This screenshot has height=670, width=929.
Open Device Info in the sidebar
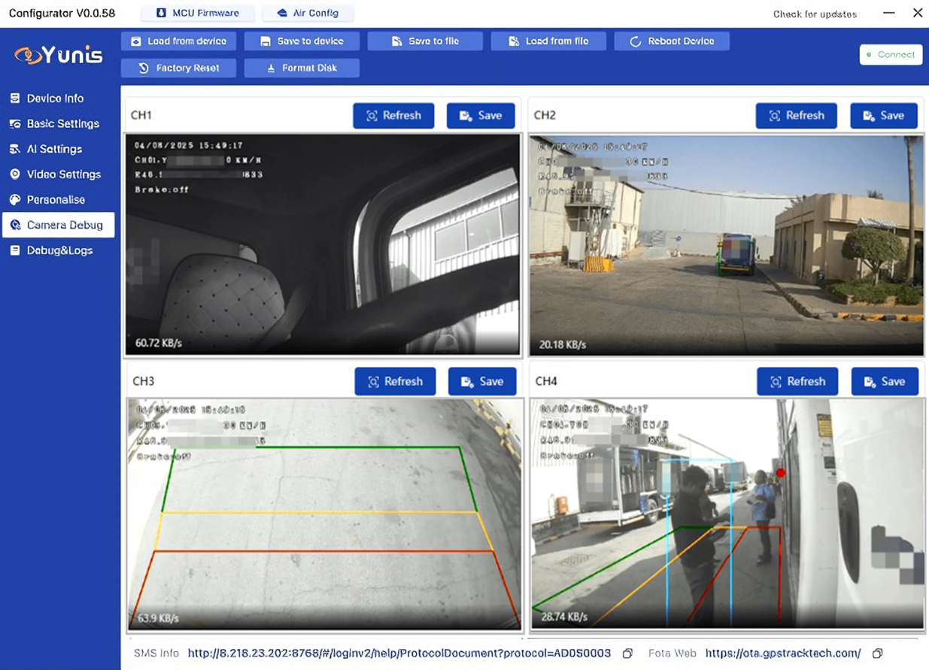(x=55, y=99)
